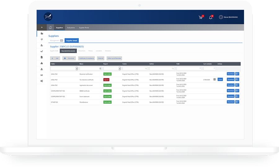This screenshot has height=168, width=279.
Task: Open sidebar document icon
Action: (42, 57)
